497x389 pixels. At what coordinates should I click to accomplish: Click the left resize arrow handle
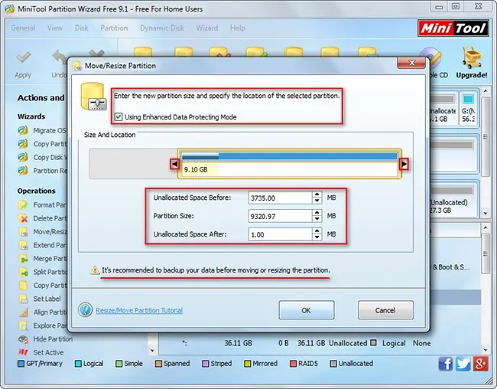[x=174, y=164]
